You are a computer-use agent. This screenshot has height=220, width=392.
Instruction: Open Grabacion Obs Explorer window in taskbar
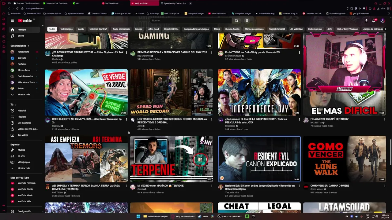(156, 216)
